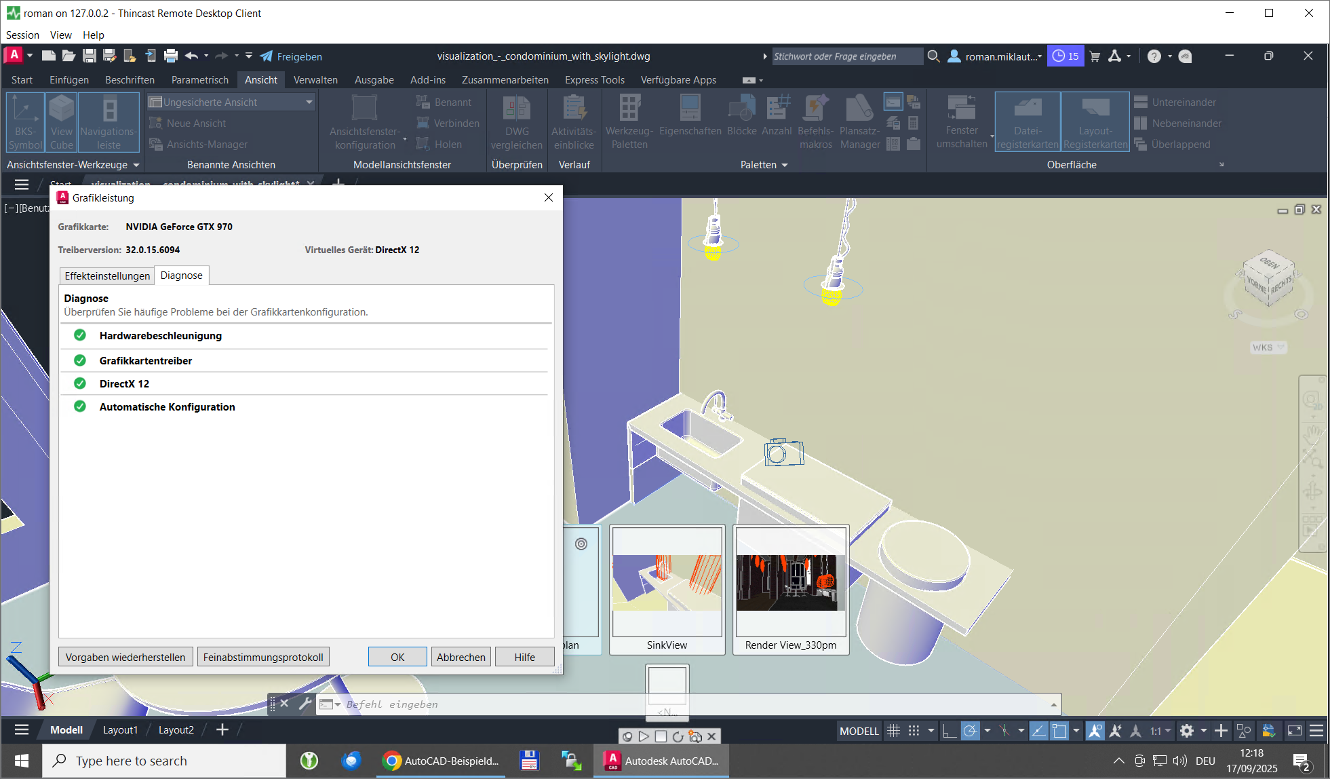Viewport: 1330px width, 779px height.
Task: Open the Verwalten ribbon tab
Action: pos(315,80)
